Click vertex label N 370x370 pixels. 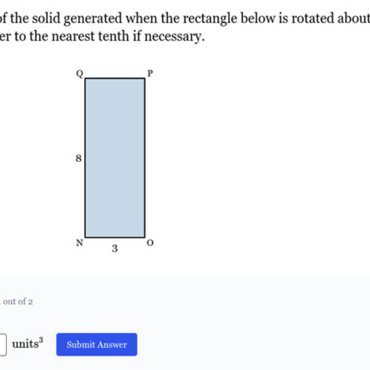click(x=79, y=243)
